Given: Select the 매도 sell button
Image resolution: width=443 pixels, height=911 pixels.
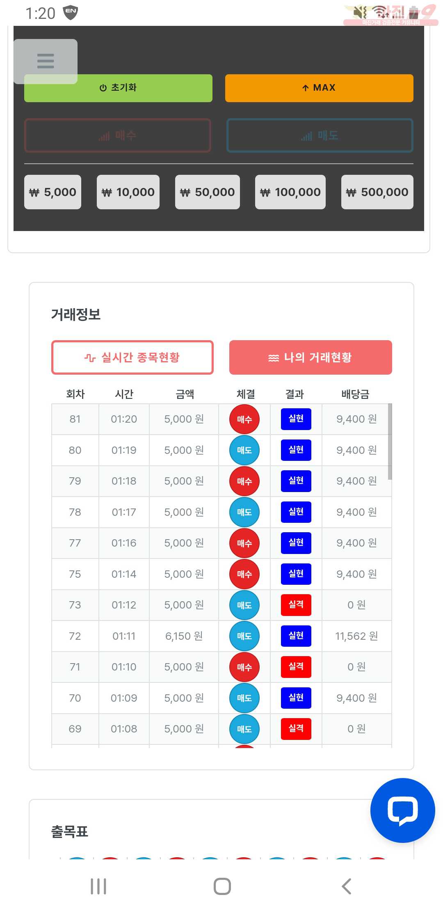Looking at the screenshot, I should (320, 135).
